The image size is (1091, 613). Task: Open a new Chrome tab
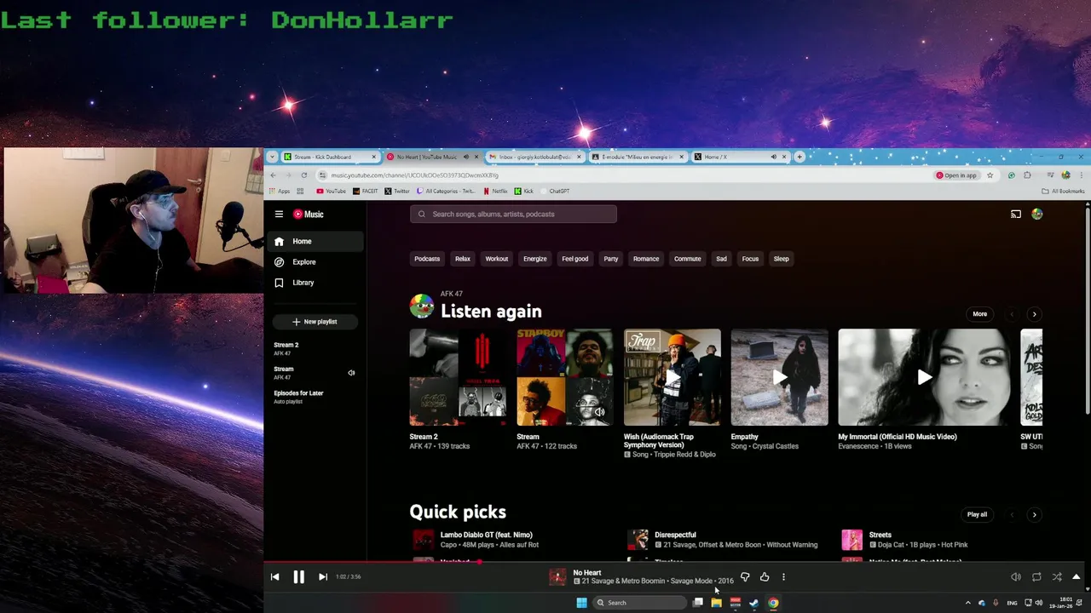tap(799, 157)
